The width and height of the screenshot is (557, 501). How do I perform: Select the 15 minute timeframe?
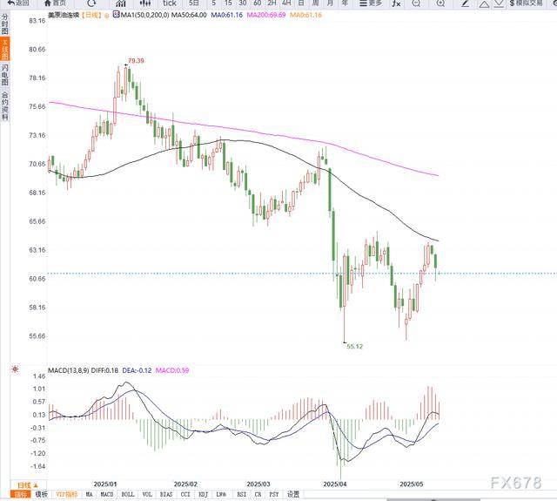click(x=228, y=3)
